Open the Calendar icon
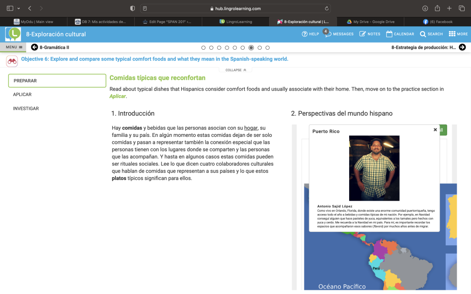Image resolution: width=471 pixels, height=294 pixels. [389, 34]
